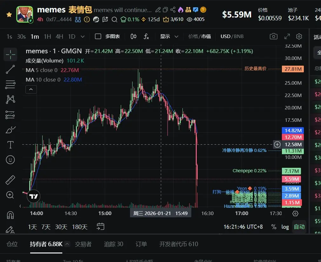Select the 30s timeframe
This screenshot has width=321, height=262.
pyautogui.click(x=21, y=36)
